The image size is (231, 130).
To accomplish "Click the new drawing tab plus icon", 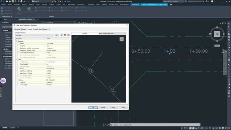I will pyautogui.click(x=38, y=19).
